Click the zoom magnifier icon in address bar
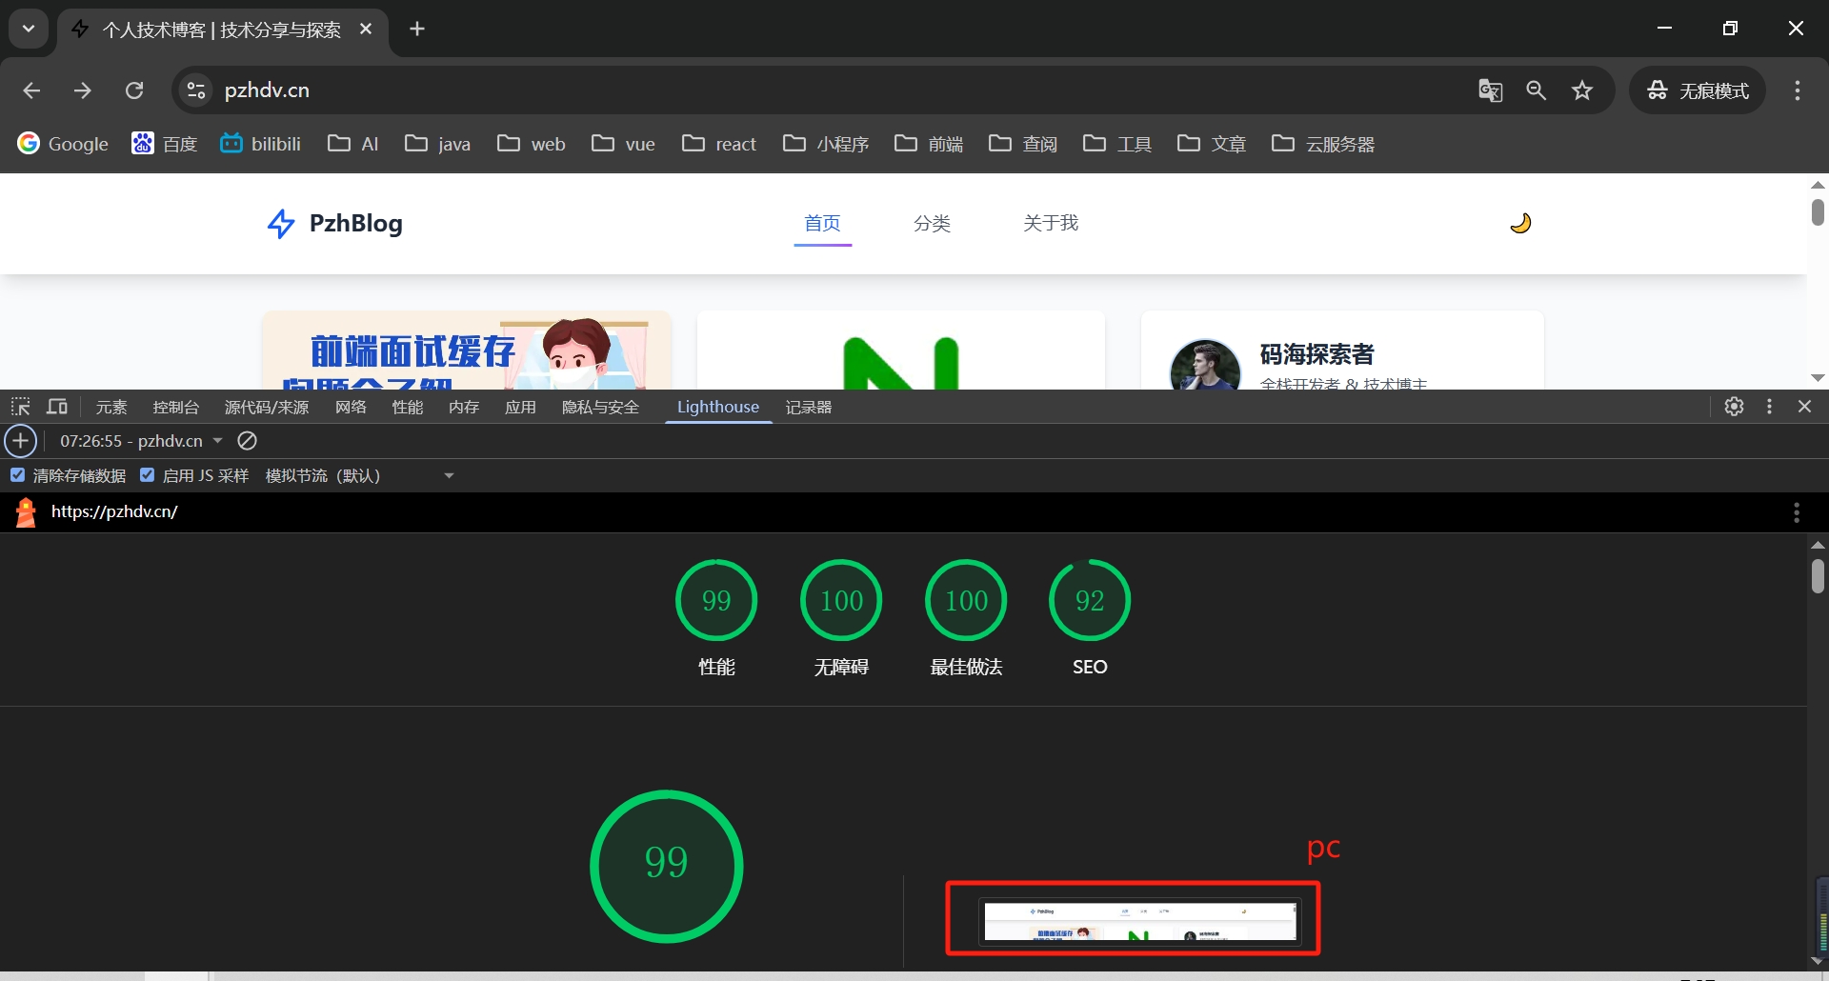This screenshot has width=1829, height=981. 1536,90
